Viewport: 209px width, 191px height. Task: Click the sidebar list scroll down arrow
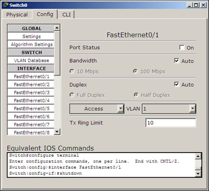(57, 132)
